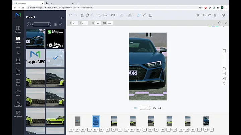The image size is (241, 135).
Task: Open the align options dropdown
Action: [x=106, y=15]
